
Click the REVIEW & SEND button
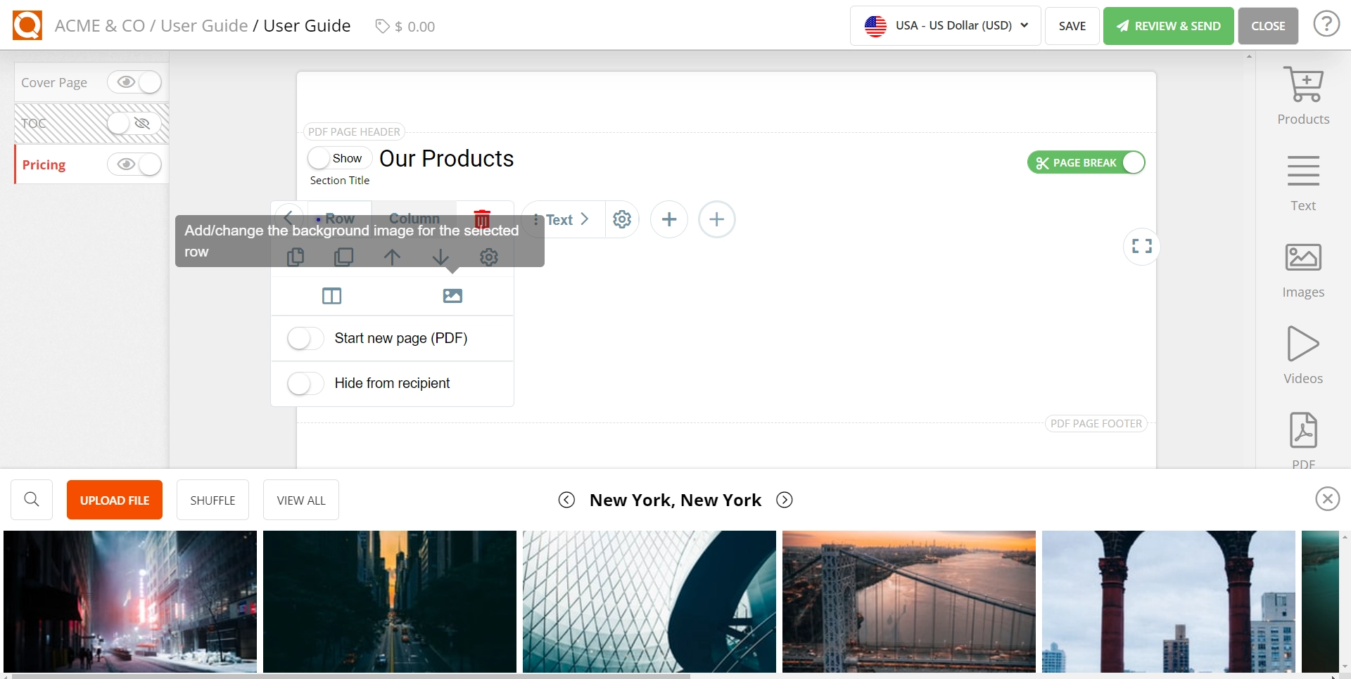[x=1167, y=26]
